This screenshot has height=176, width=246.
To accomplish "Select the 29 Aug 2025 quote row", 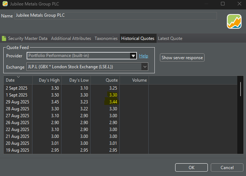I will point(18,102).
